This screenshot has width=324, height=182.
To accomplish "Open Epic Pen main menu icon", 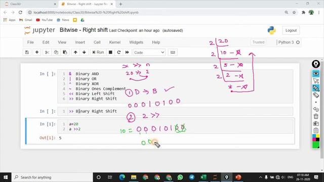I will [x=316, y=64].
